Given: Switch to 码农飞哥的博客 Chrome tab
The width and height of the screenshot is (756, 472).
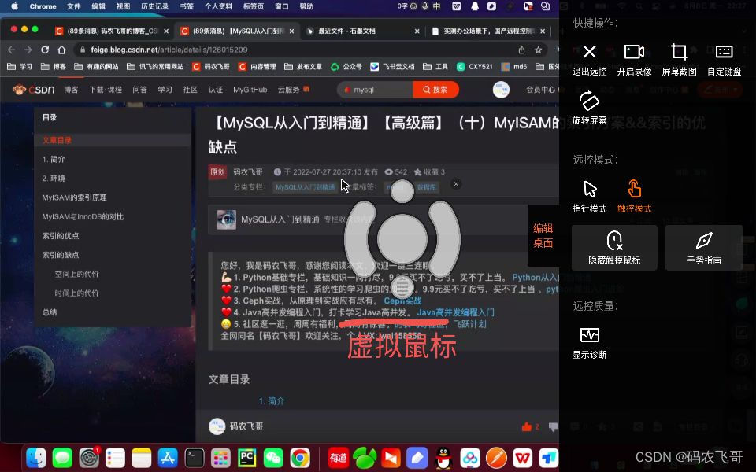Looking at the screenshot, I should pyautogui.click(x=111, y=31).
